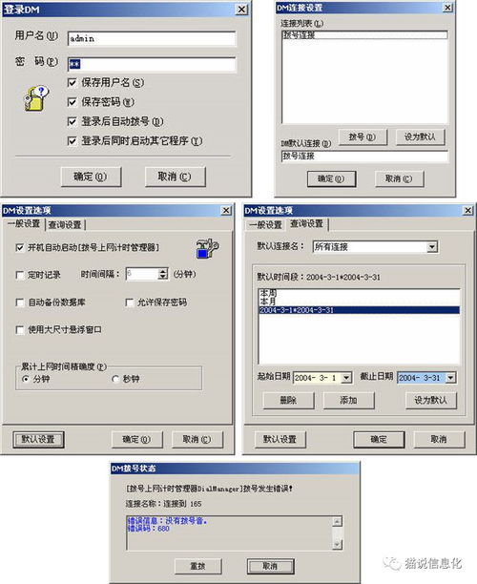
Task: Close the DM连接设置 dialog
Action: [x=447, y=8]
